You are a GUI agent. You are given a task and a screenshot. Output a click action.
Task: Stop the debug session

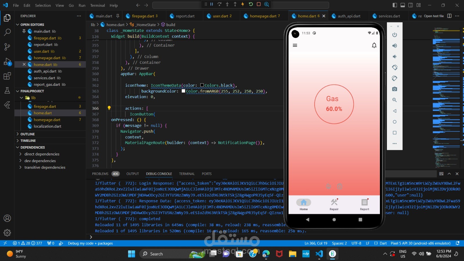coord(259,4)
